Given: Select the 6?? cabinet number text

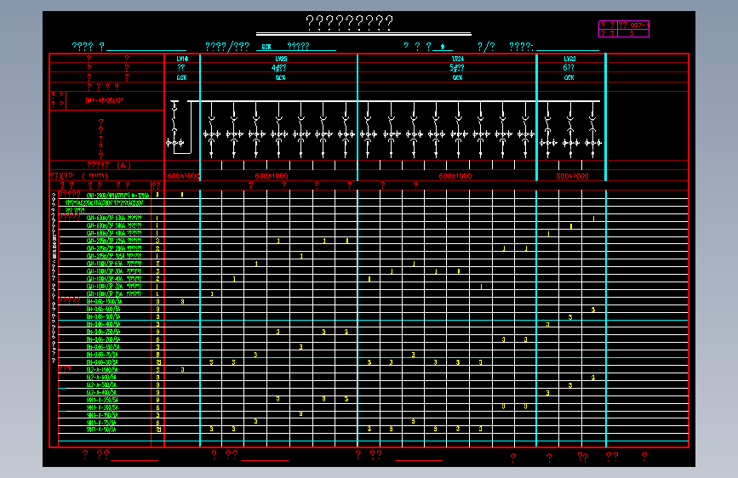Looking at the screenshot, I should (569, 68).
